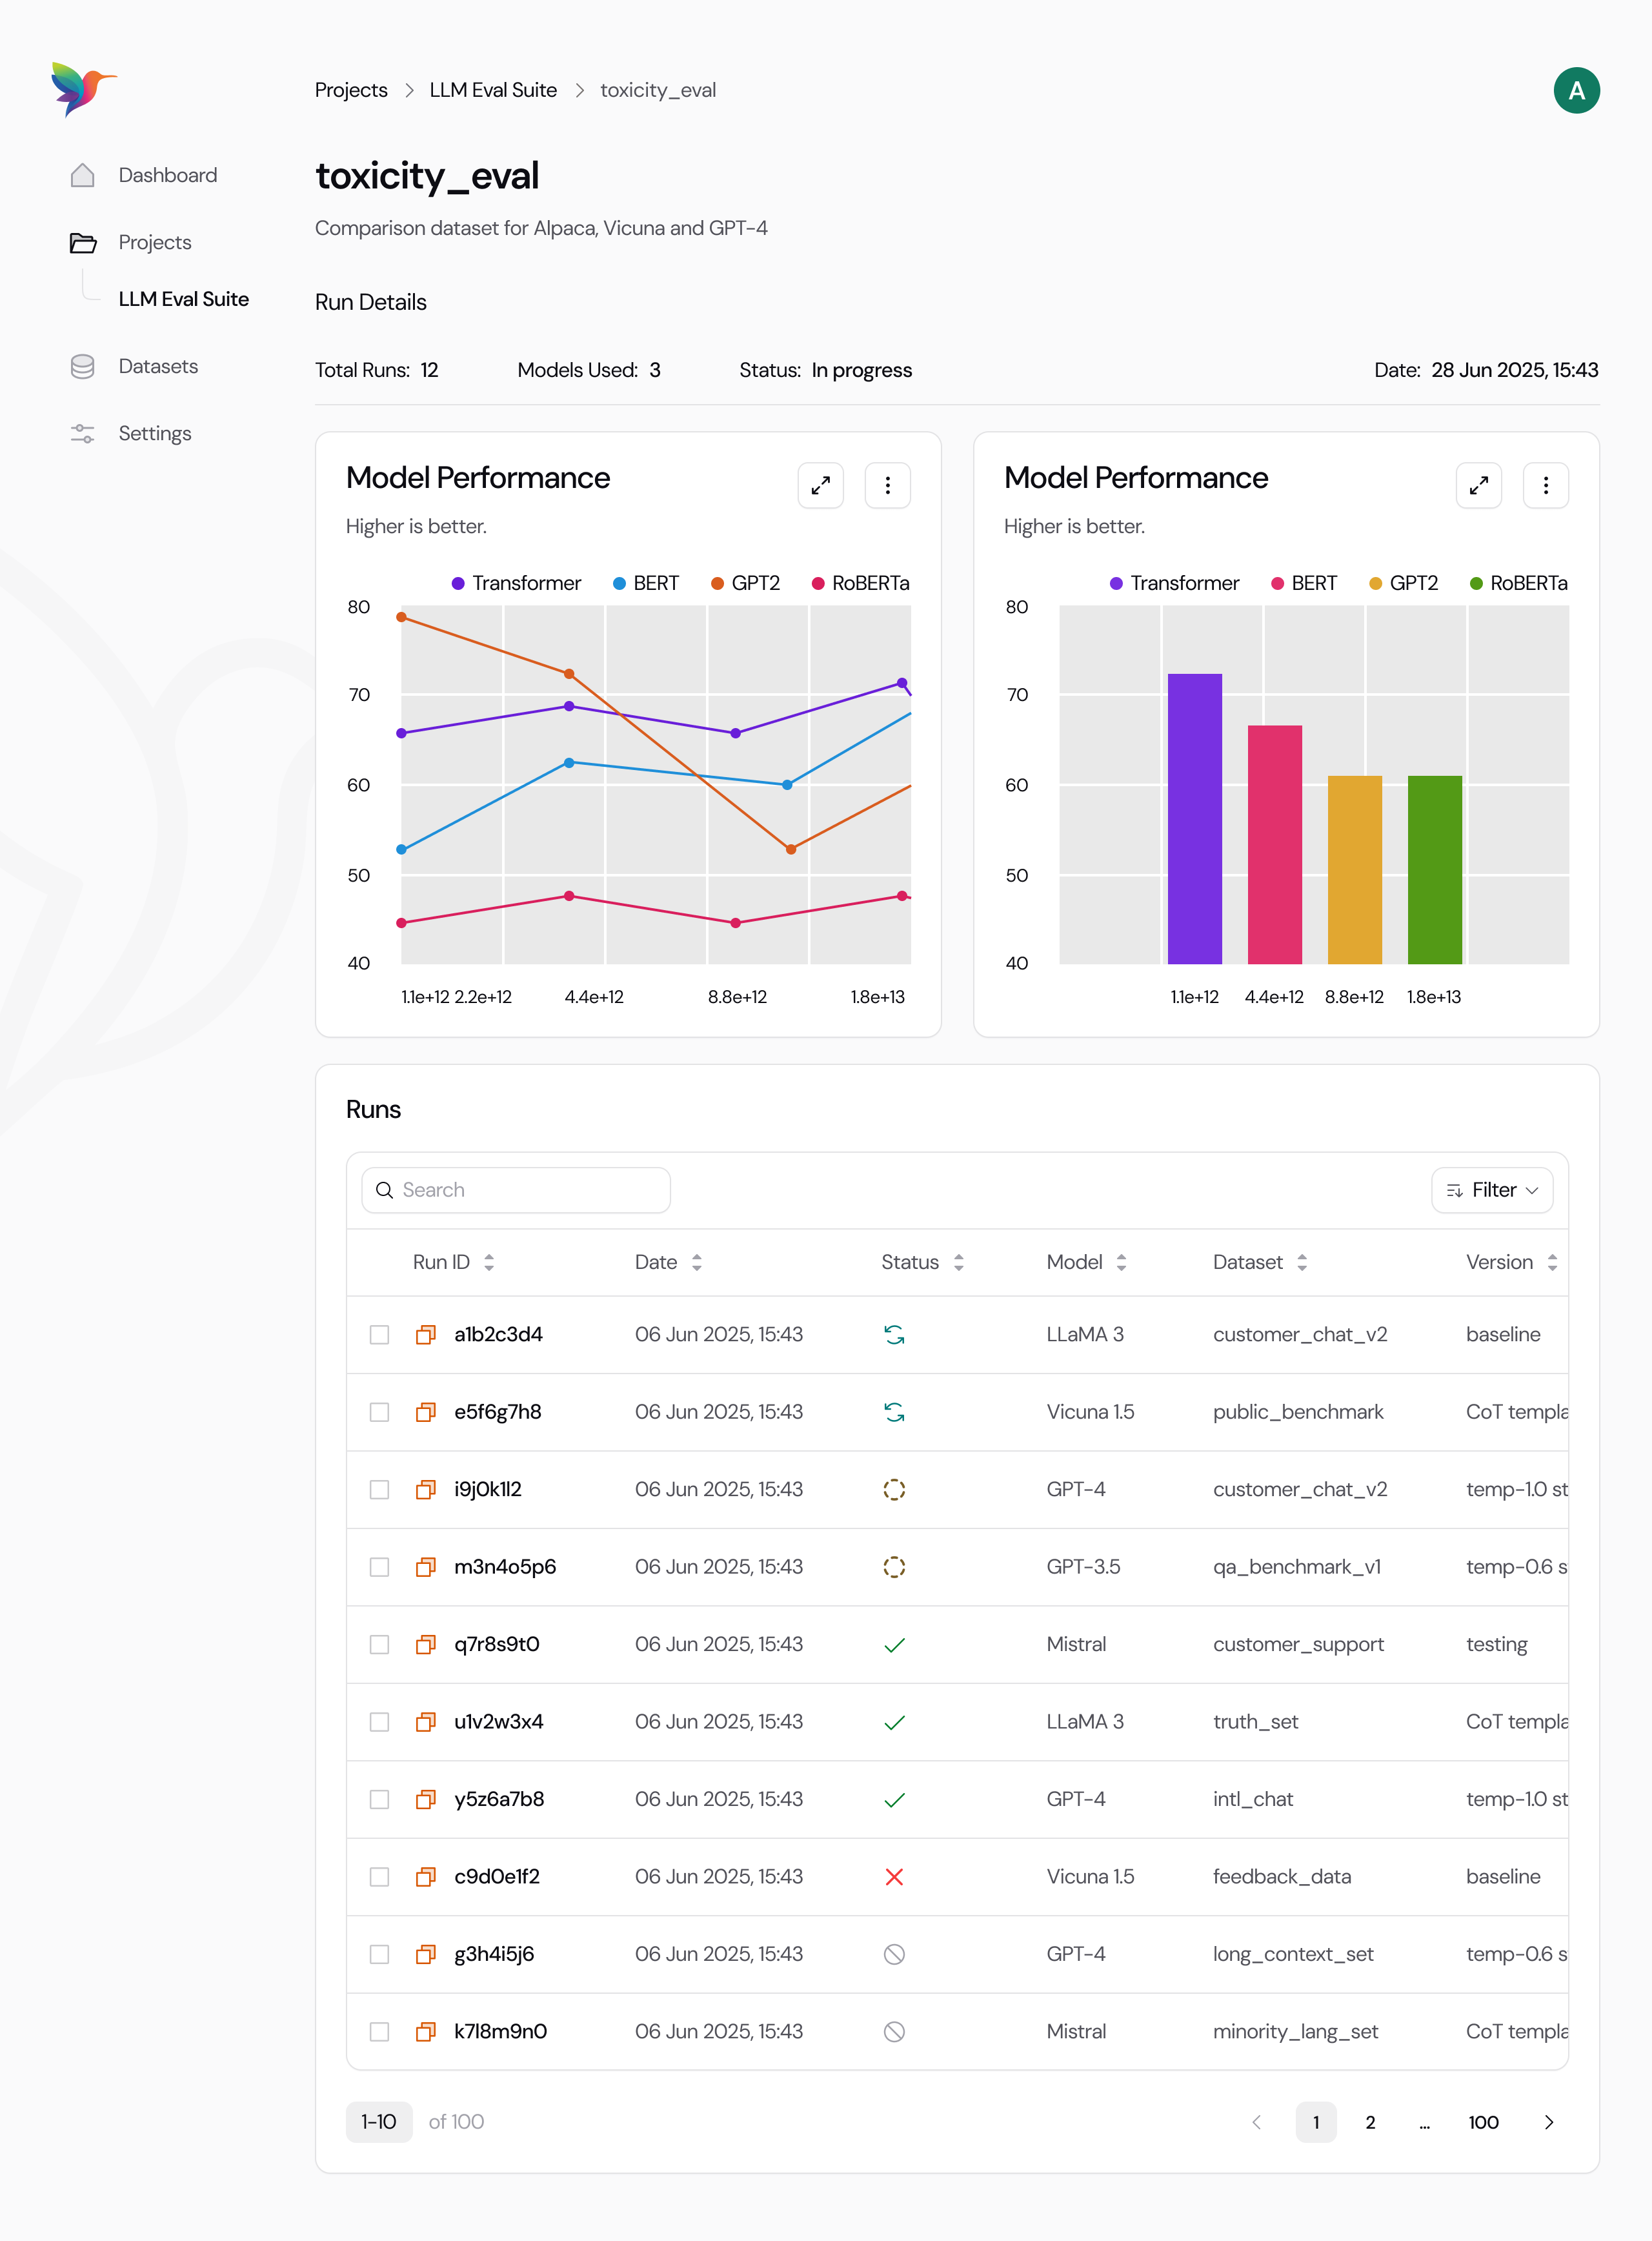Click the hummingbird app logo
Image resolution: width=1652 pixels, height=2241 pixels.
[x=83, y=90]
